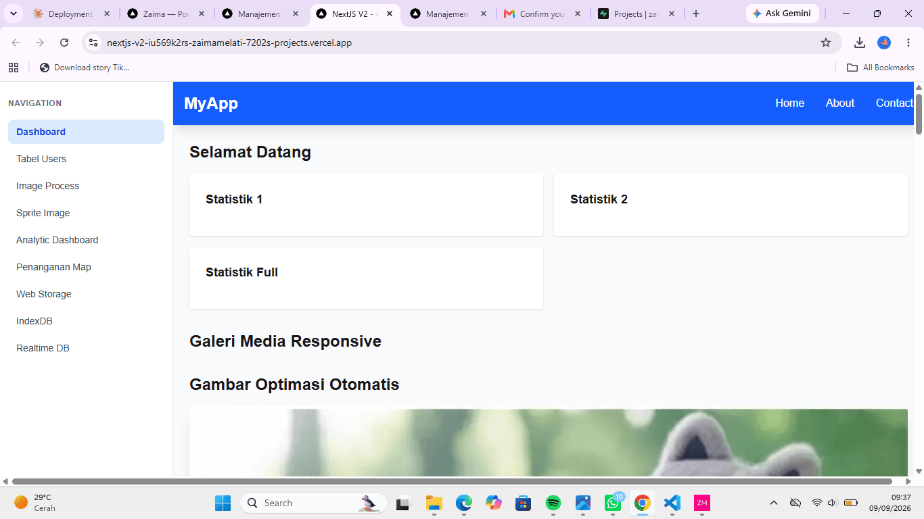This screenshot has height=519, width=924.
Task: Go to Home in the header
Action: pyautogui.click(x=789, y=103)
